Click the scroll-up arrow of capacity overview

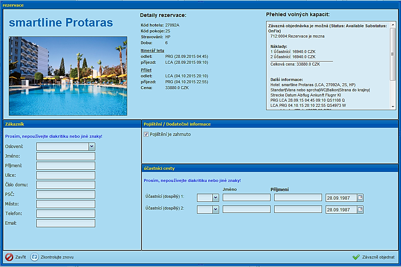coord(393,25)
